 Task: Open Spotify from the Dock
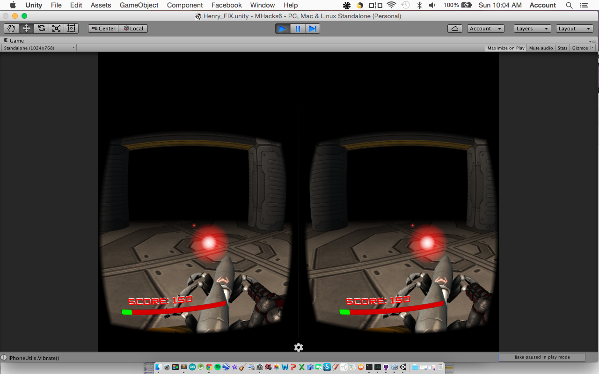click(x=218, y=367)
